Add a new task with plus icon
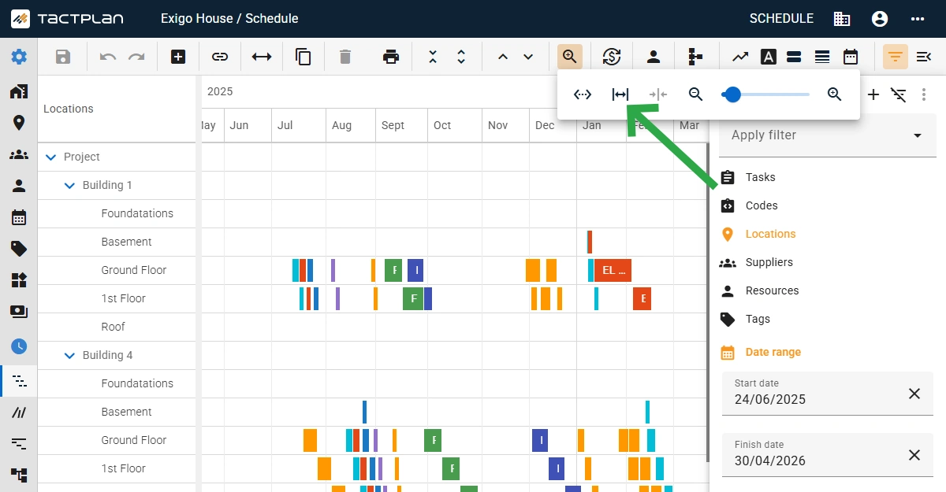Screen dimensions: 946x492 click(x=178, y=57)
